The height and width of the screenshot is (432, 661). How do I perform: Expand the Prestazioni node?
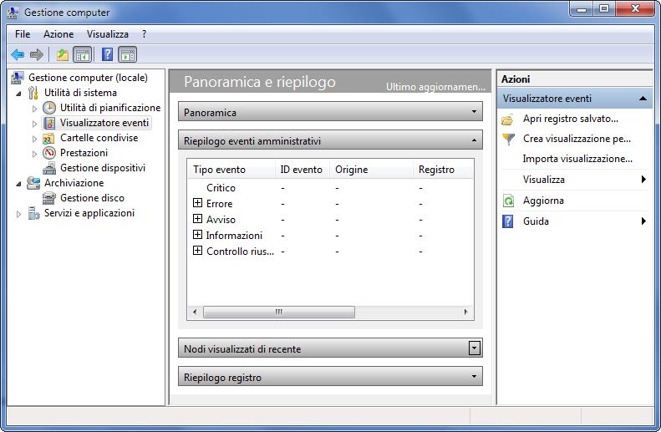tap(34, 154)
